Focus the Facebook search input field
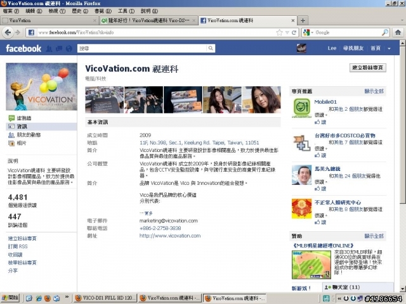This screenshot has height=304, width=406. tap(142, 48)
